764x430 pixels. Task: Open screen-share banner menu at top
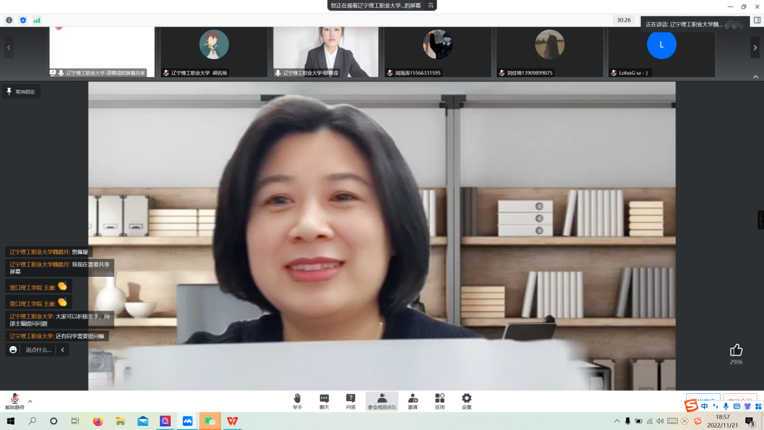tap(431, 5)
